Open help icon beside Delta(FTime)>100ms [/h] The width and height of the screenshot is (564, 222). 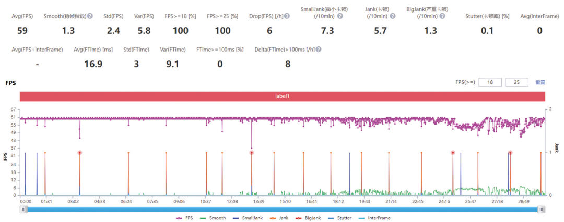pos(319,50)
